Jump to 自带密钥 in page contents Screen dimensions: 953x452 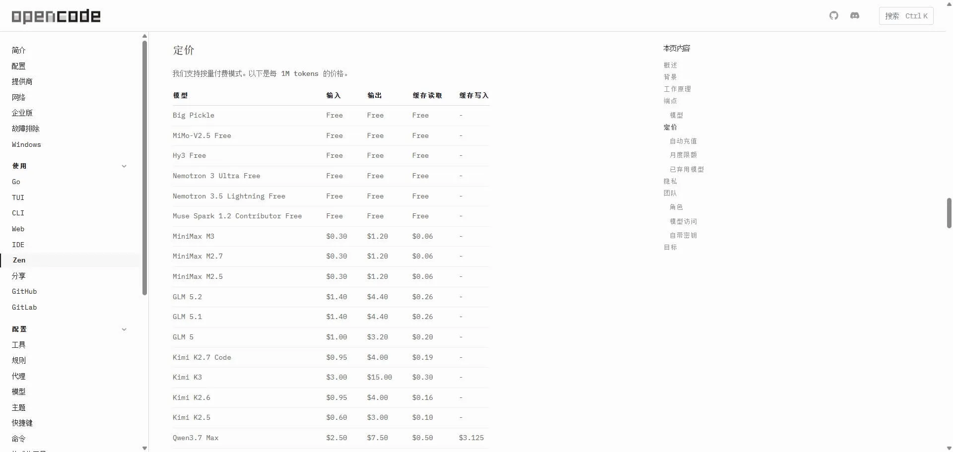coord(683,235)
